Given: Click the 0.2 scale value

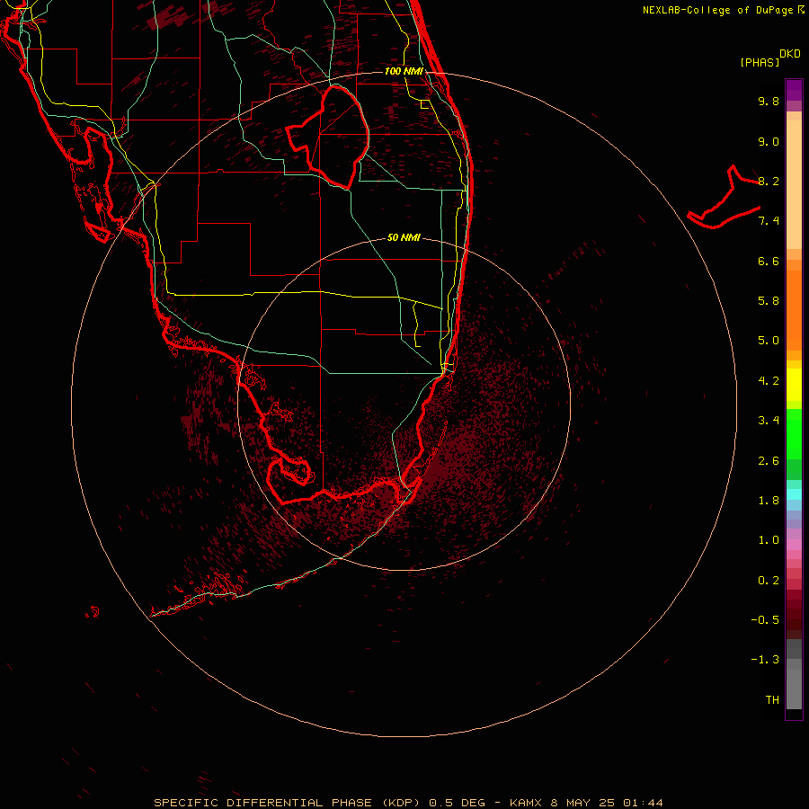Looking at the screenshot, I should coord(769,581).
